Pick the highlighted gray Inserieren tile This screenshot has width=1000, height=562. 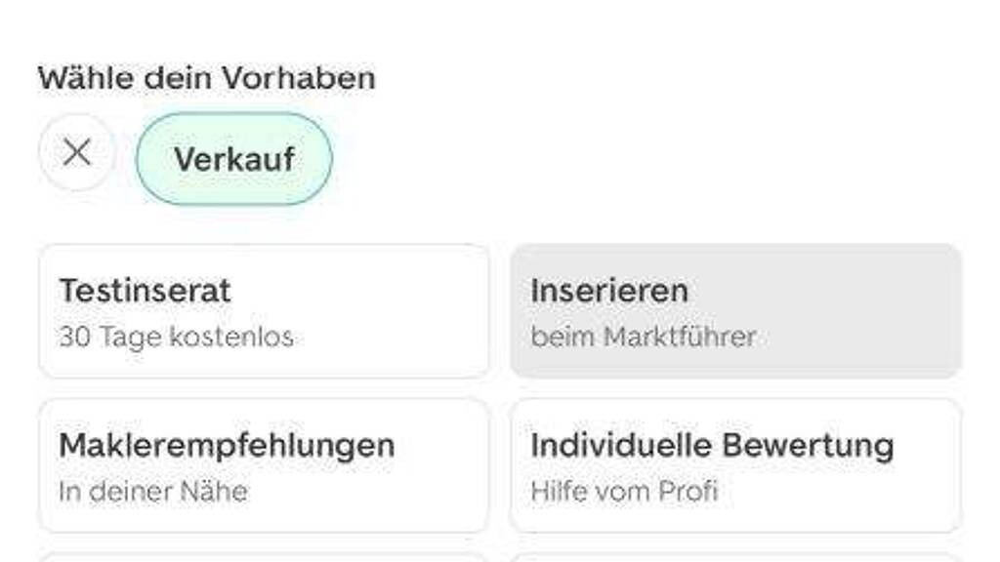point(735,311)
